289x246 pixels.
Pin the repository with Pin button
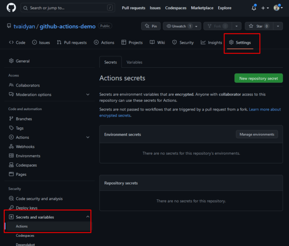(151, 26)
